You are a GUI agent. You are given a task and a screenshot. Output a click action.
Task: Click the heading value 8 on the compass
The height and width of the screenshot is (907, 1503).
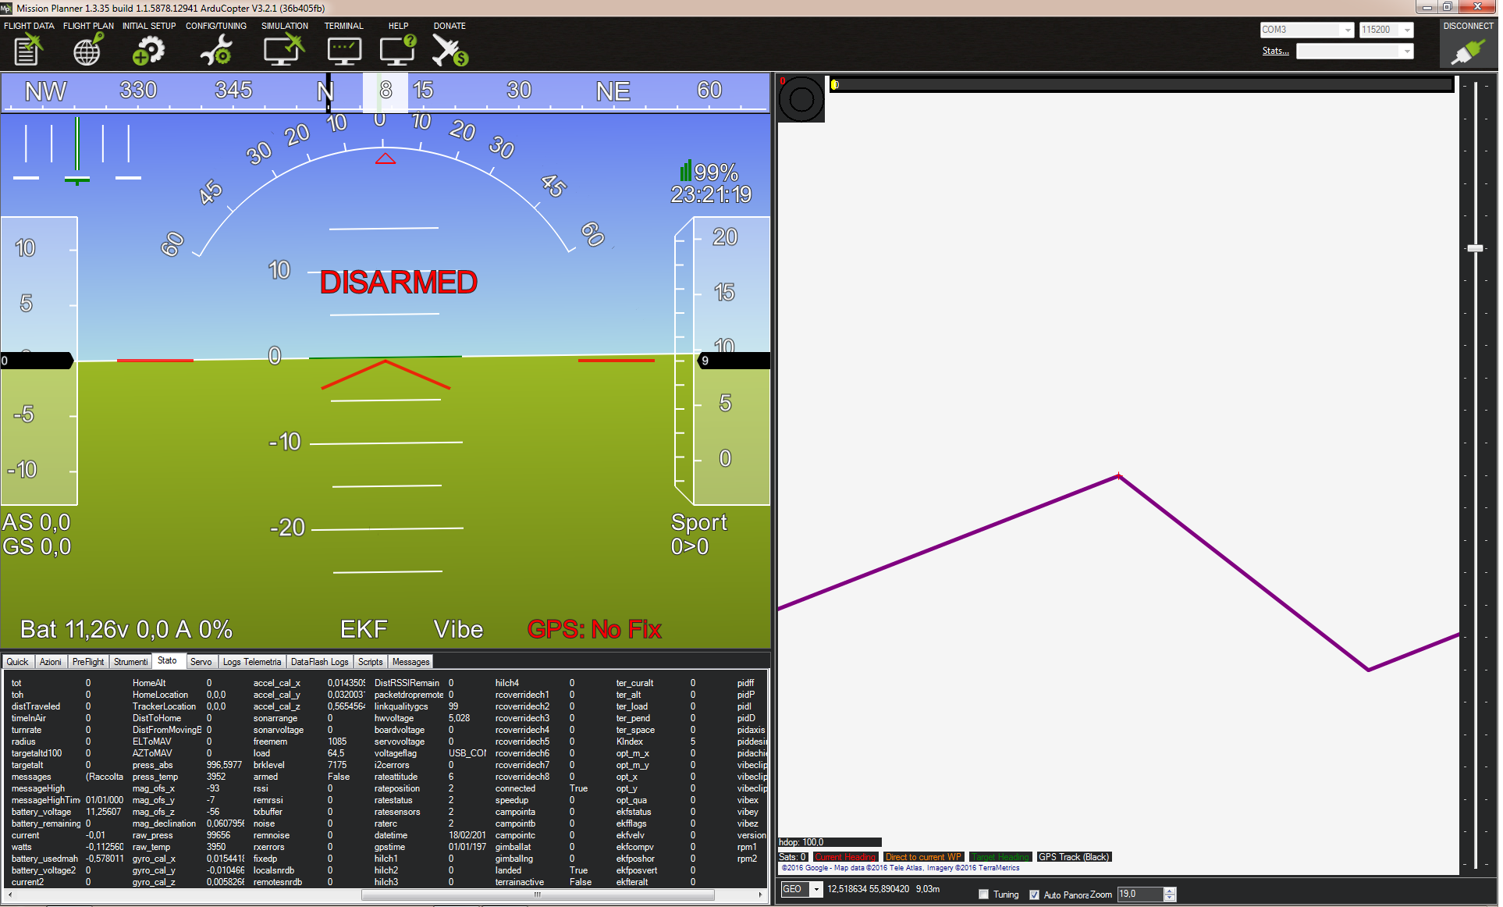click(x=386, y=91)
